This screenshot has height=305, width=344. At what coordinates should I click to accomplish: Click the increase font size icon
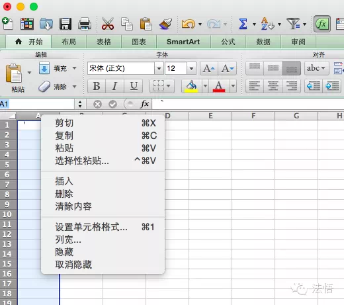tap(209, 68)
